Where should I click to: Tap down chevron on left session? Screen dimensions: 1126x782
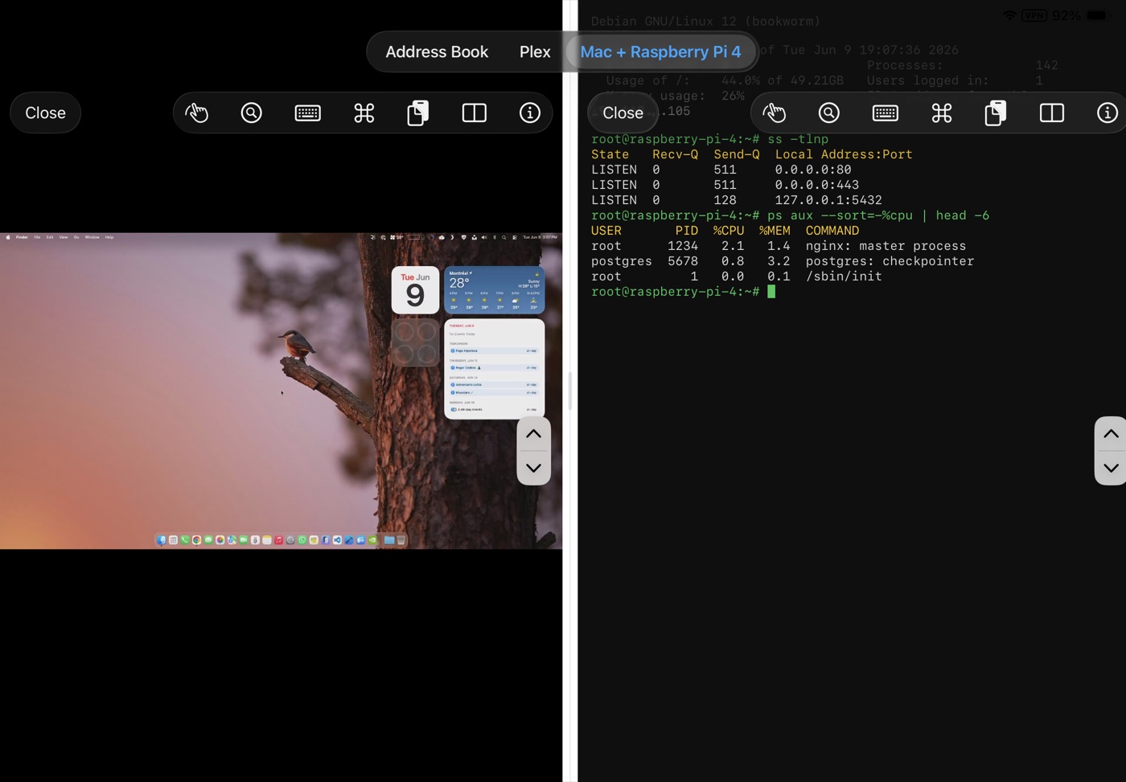[533, 468]
